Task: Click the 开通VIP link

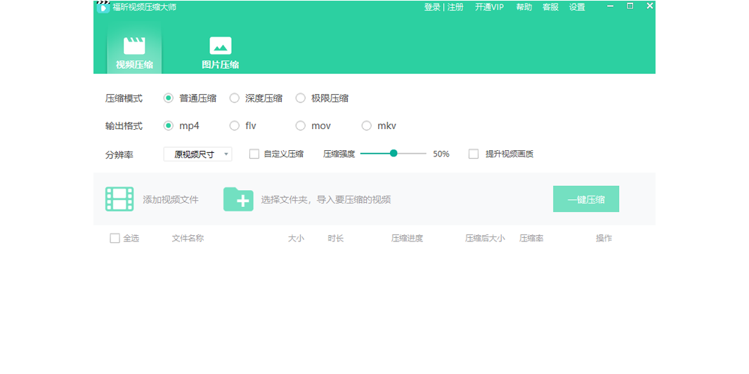Action: (489, 8)
